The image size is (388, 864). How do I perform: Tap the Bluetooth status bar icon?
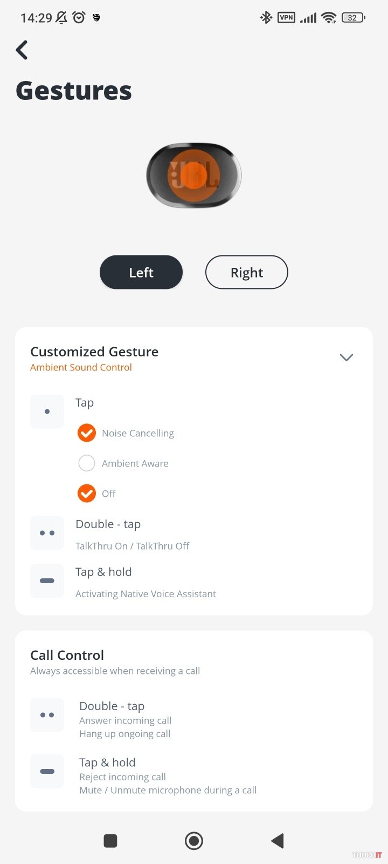[266, 18]
